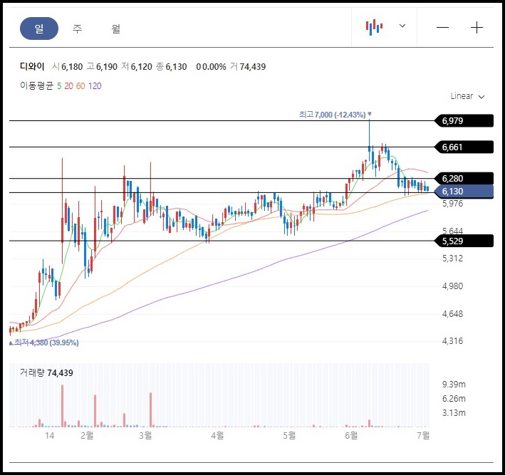Click the 4월 date axis label

[x=217, y=435]
